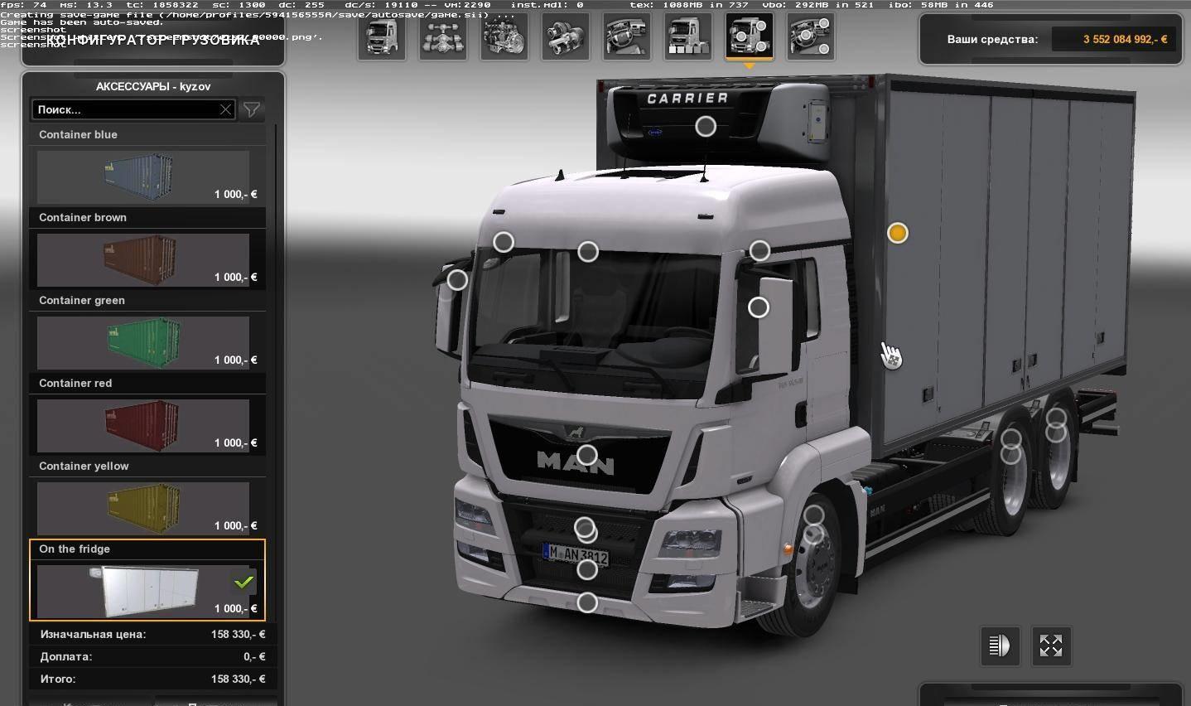This screenshot has width=1191, height=706.
Task: Select the Carrier unit slot marker
Action: point(706,126)
